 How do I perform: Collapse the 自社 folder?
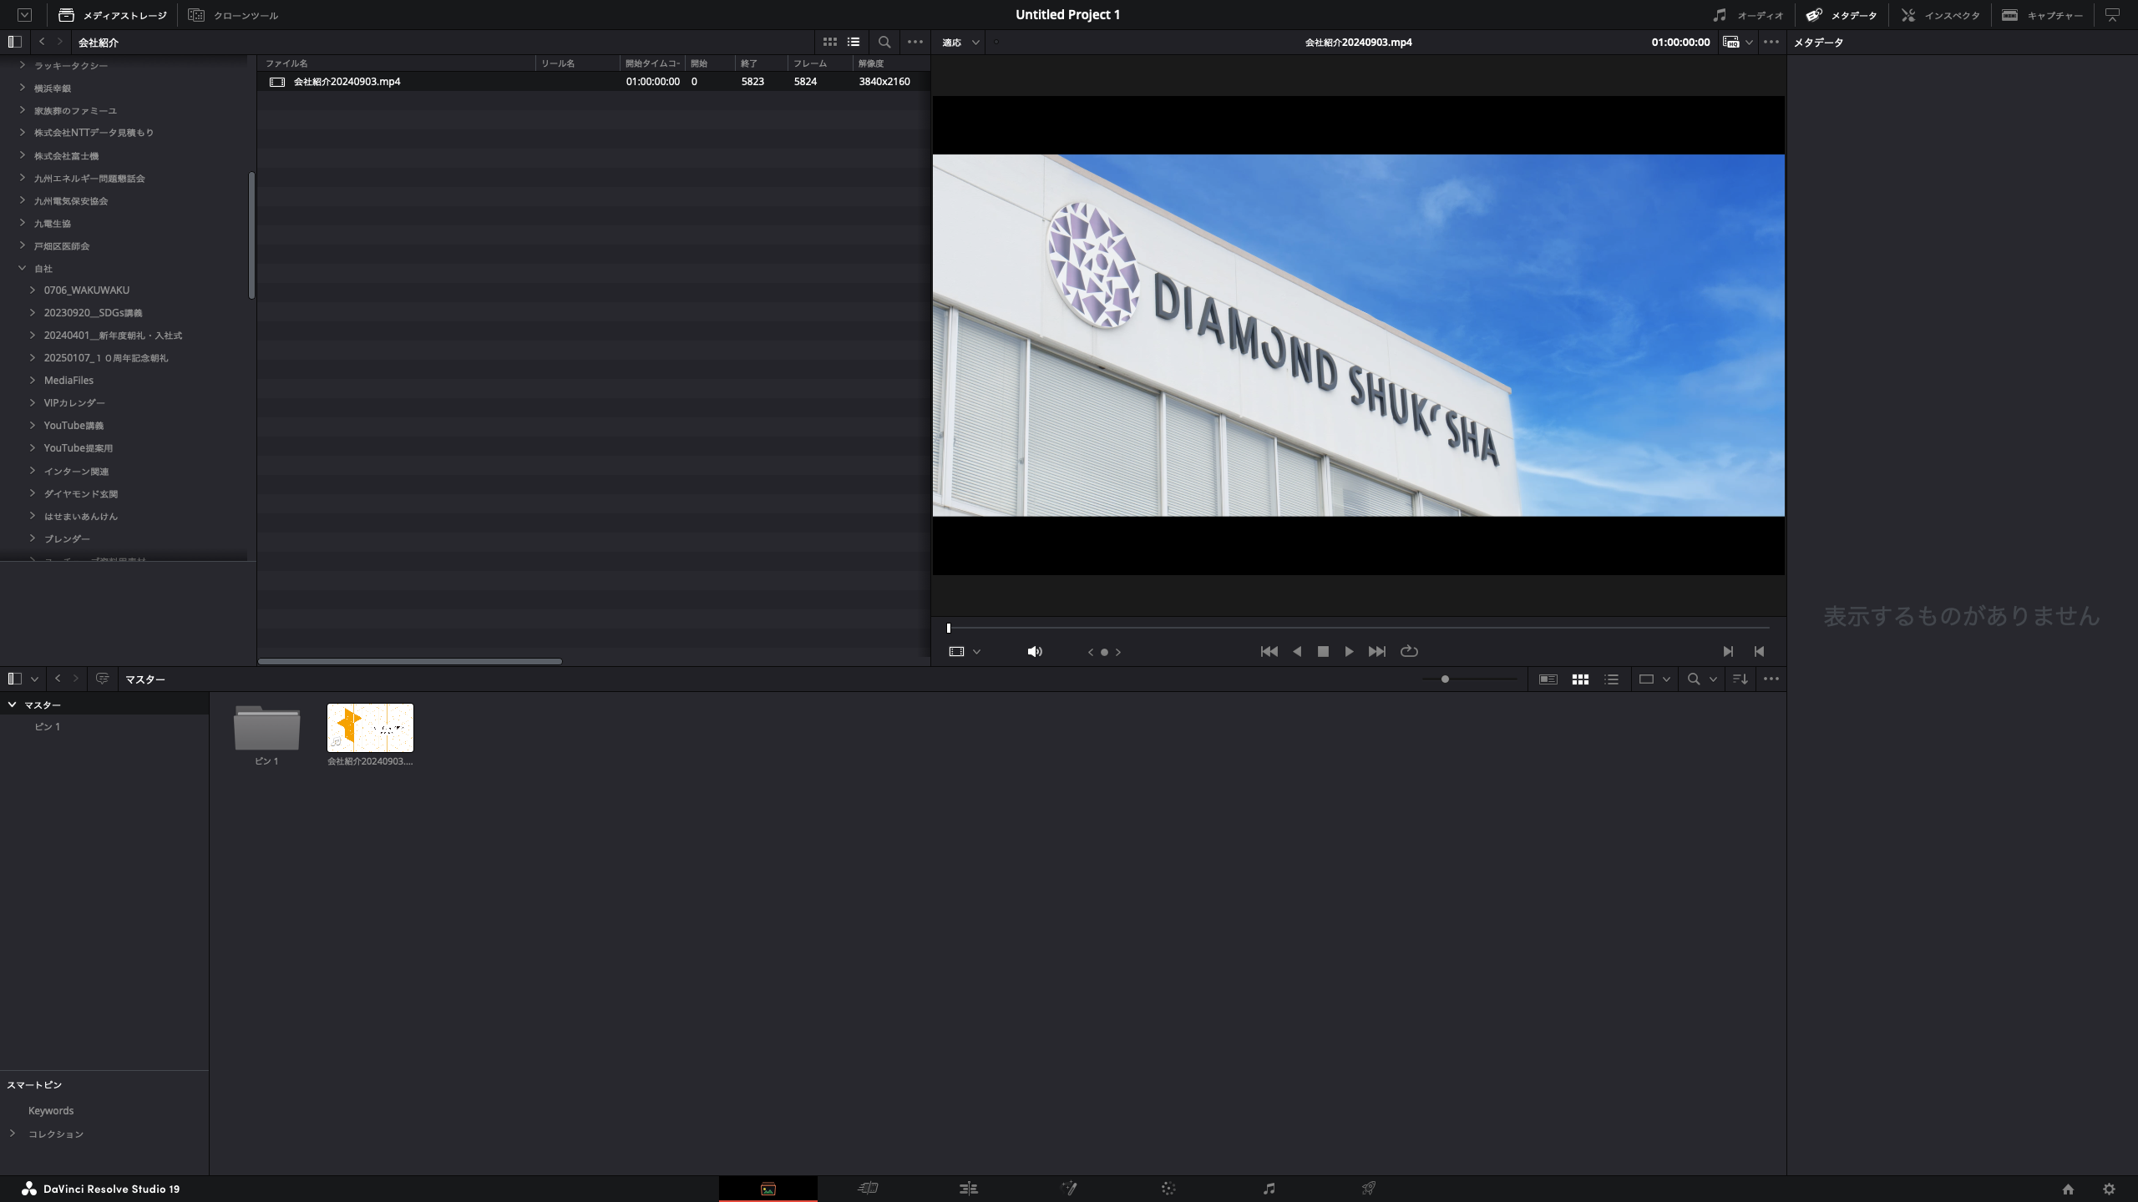coord(23,268)
